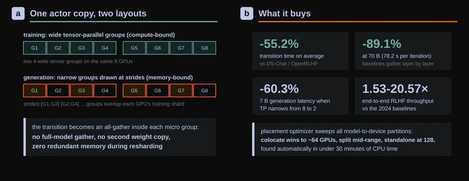The width and height of the screenshot is (469, 181).
Task: Click the placement optimizer note box
Action: point(352,139)
